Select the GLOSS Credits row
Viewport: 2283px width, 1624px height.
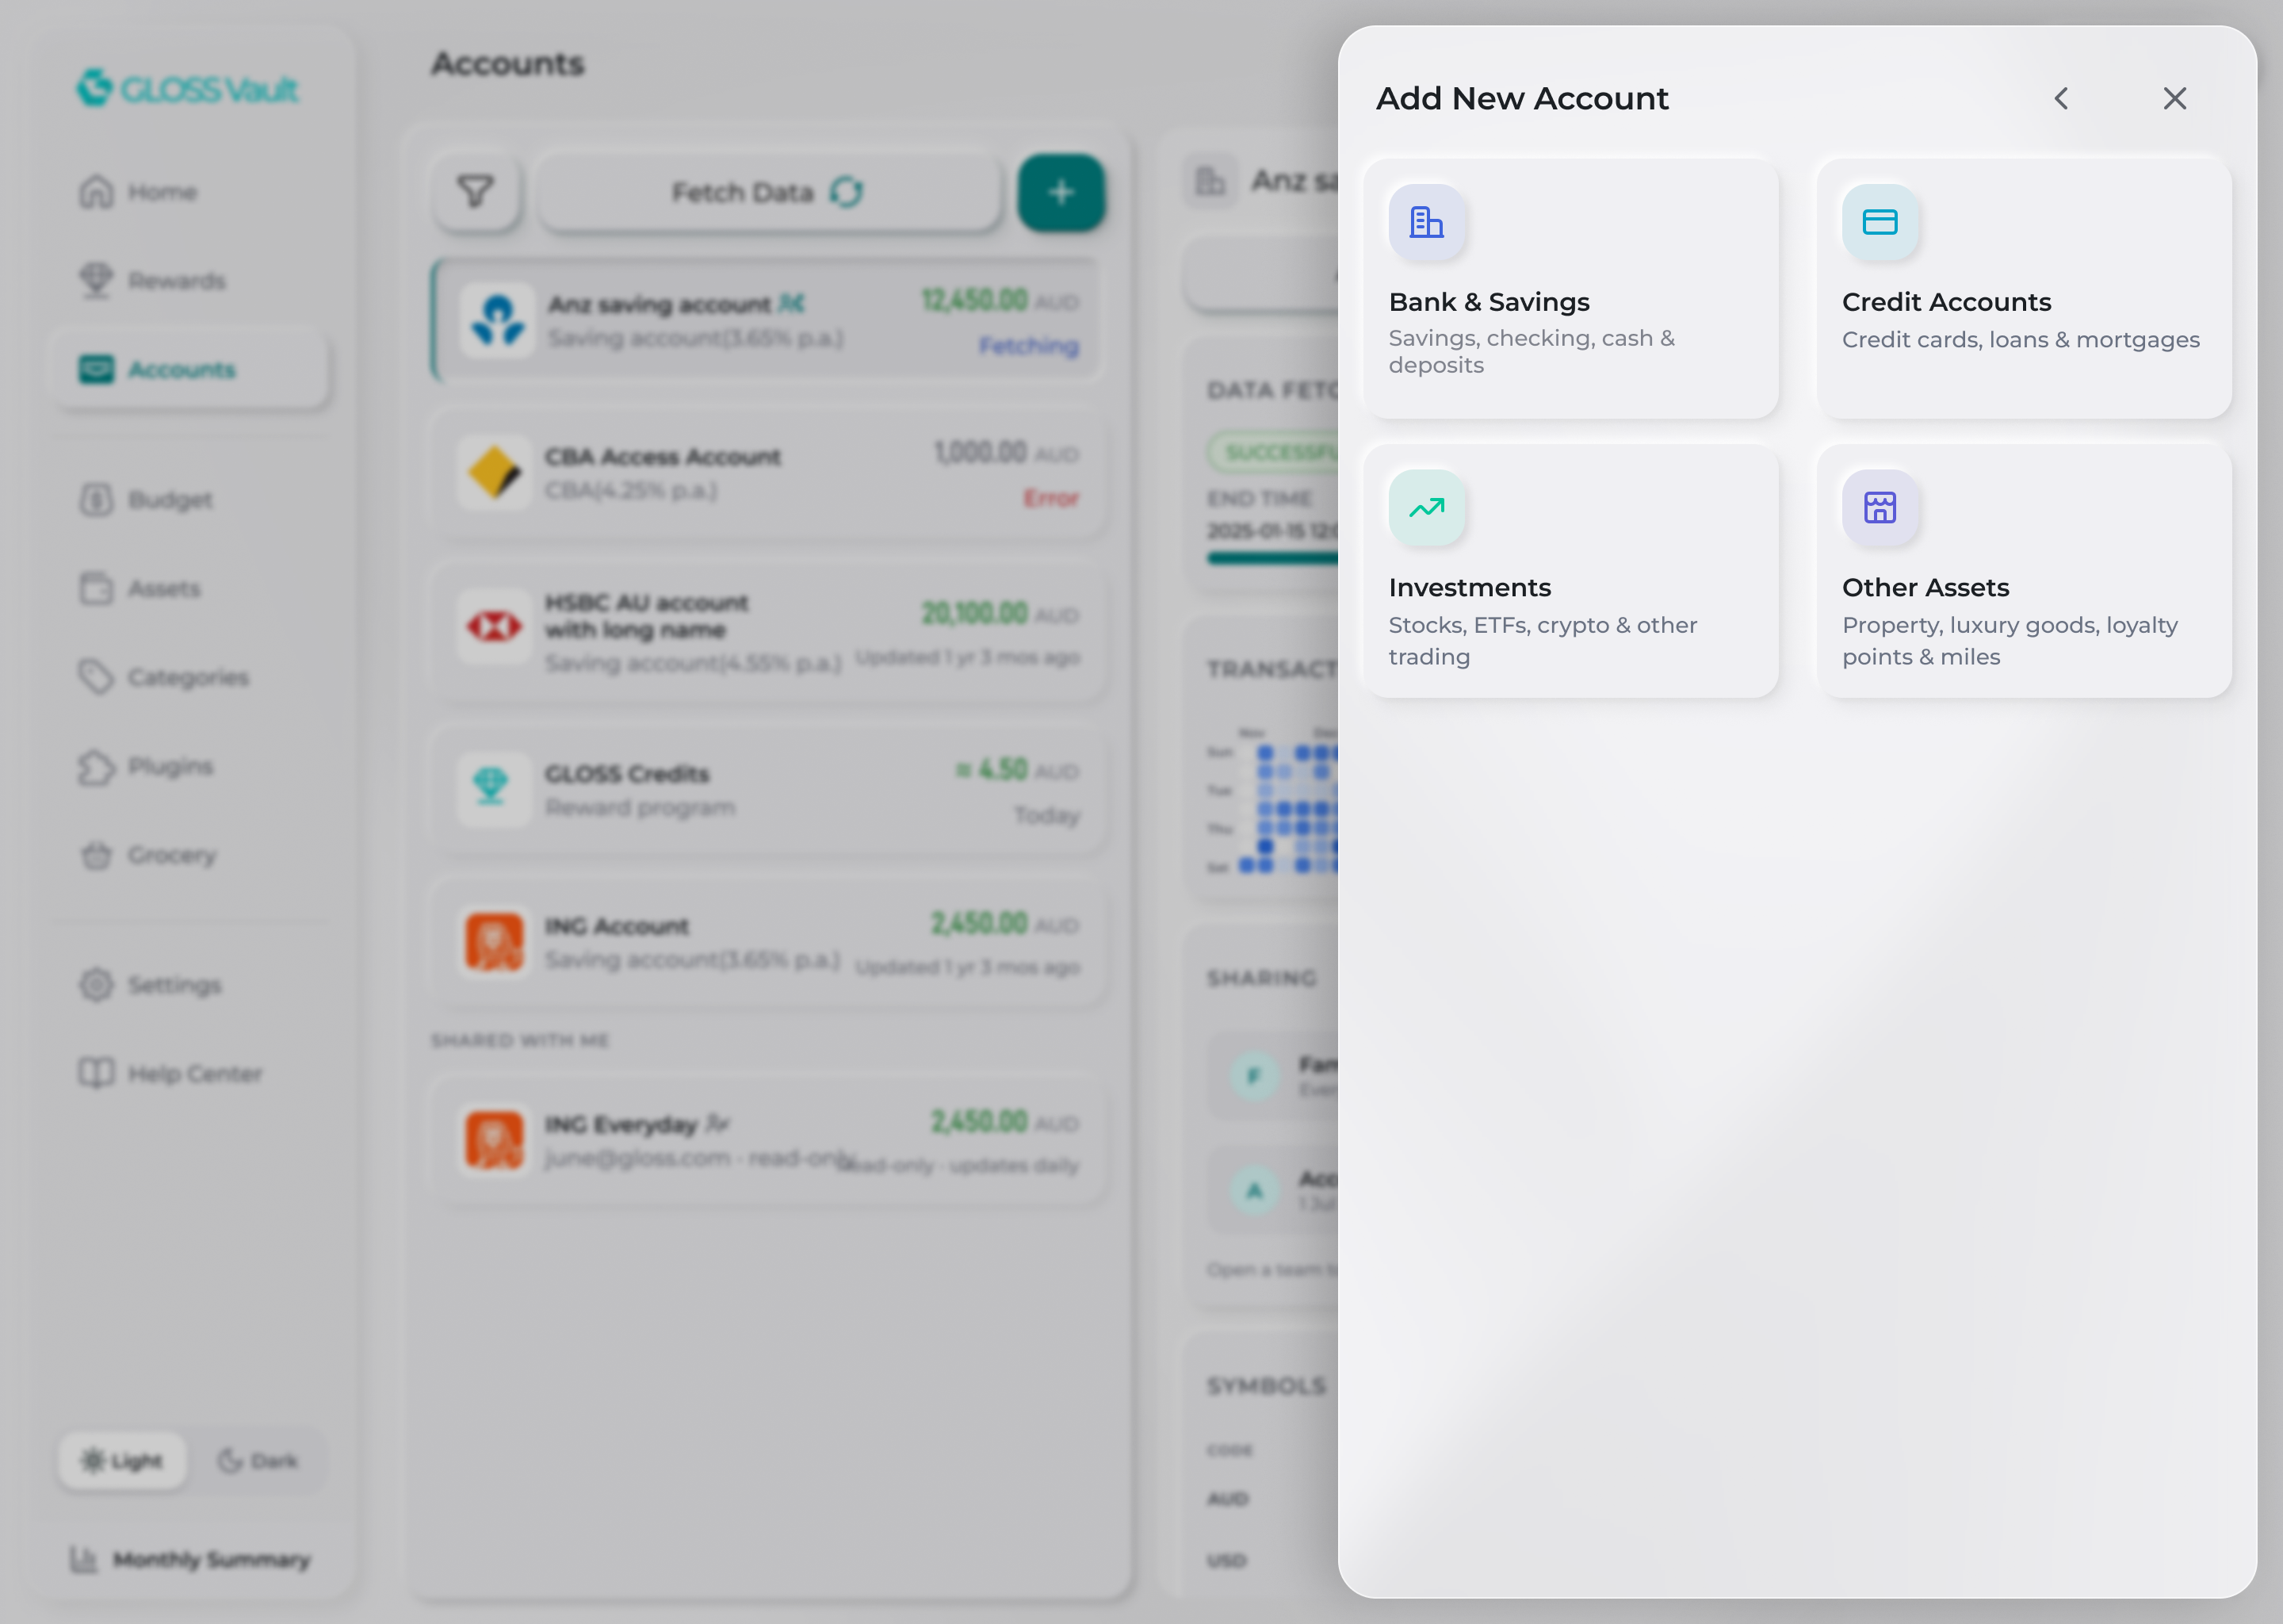[x=767, y=790]
